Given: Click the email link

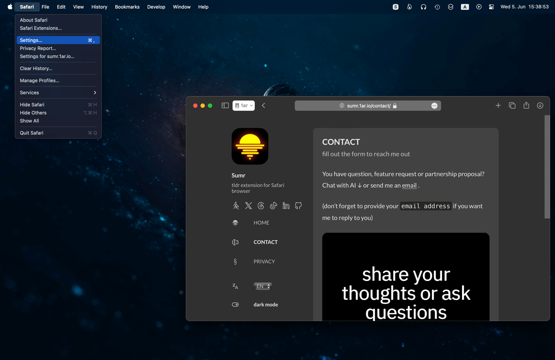Looking at the screenshot, I should 409,185.
